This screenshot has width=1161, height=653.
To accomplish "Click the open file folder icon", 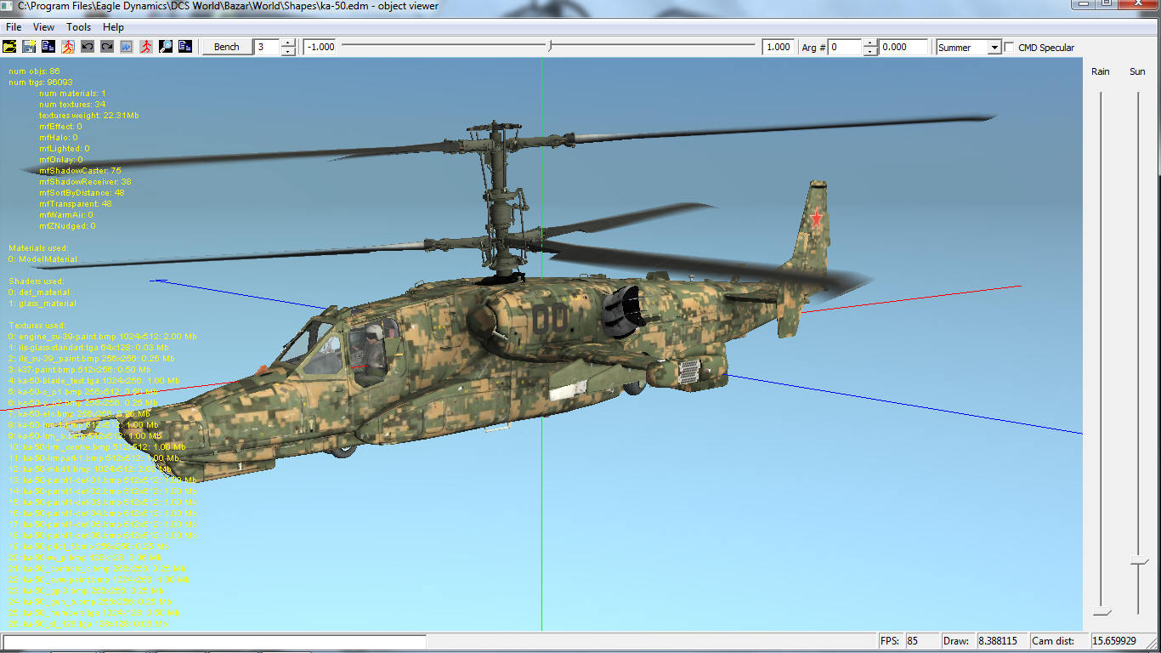I will click(10, 47).
